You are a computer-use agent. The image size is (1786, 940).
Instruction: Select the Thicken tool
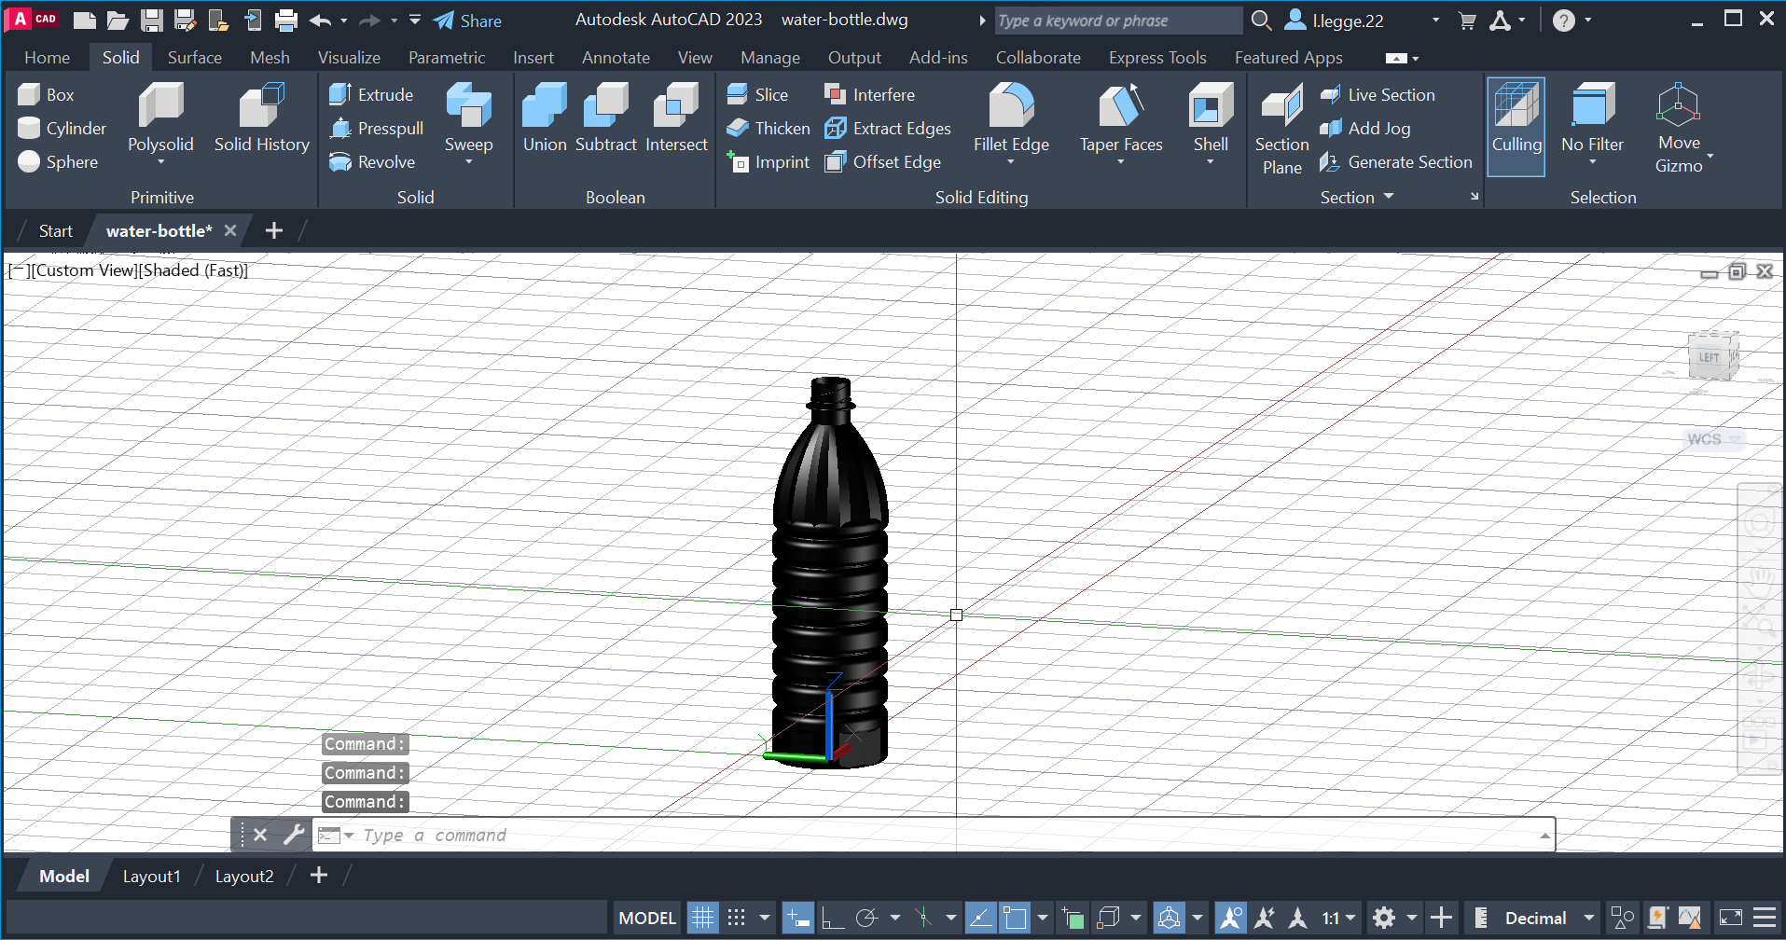pyautogui.click(x=768, y=128)
